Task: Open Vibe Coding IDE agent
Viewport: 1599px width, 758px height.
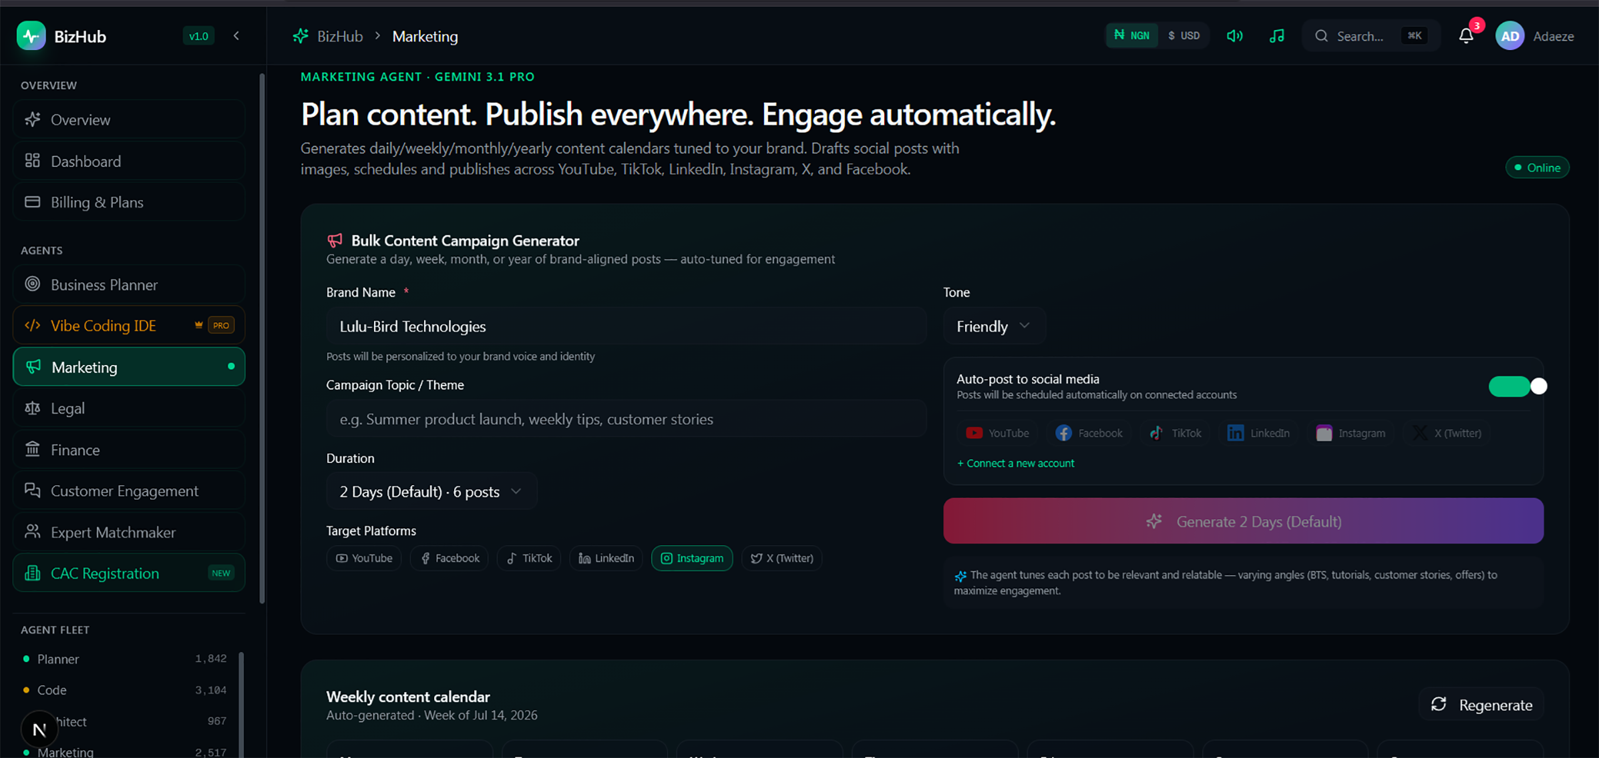Action: 129,326
